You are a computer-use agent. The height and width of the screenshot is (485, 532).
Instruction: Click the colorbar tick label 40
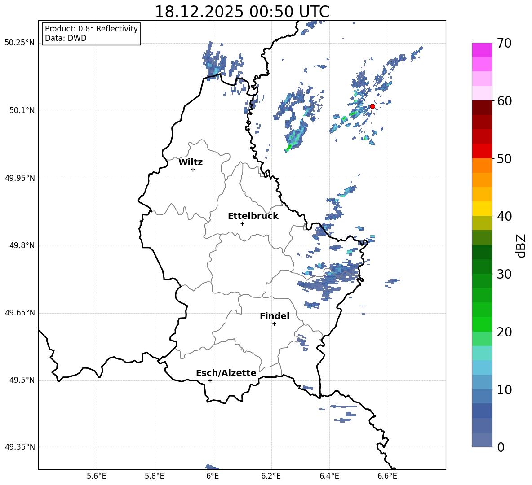pyautogui.click(x=504, y=216)
